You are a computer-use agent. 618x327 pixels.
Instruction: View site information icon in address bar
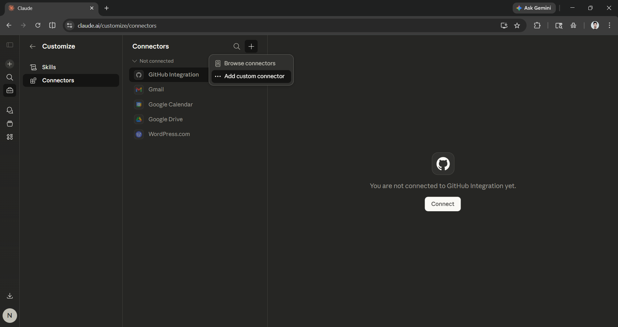[70, 25]
